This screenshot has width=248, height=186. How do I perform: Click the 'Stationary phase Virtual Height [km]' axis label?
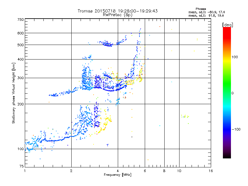click(14, 93)
